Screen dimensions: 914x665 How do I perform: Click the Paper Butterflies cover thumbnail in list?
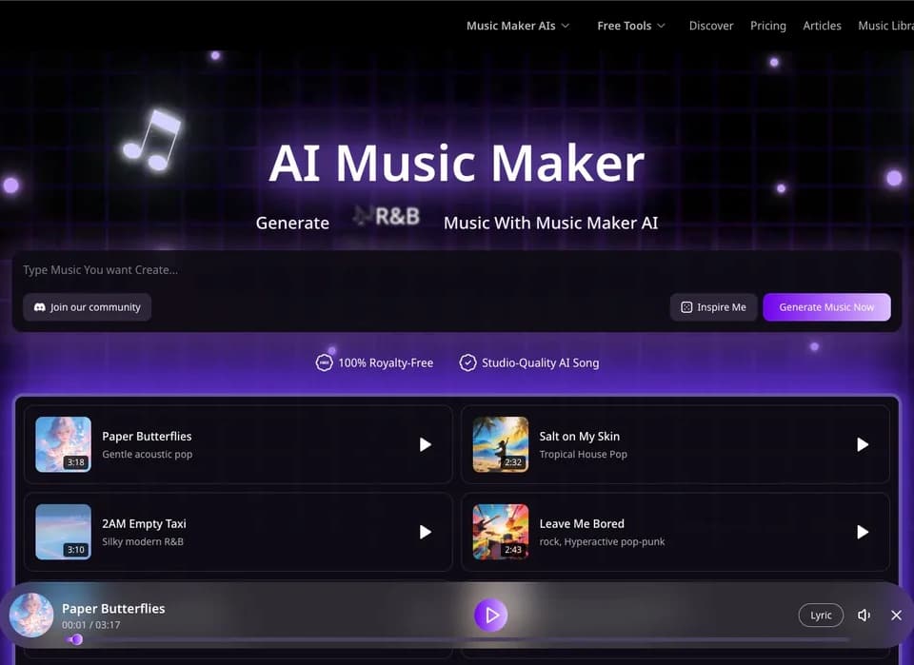pyautogui.click(x=64, y=444)
